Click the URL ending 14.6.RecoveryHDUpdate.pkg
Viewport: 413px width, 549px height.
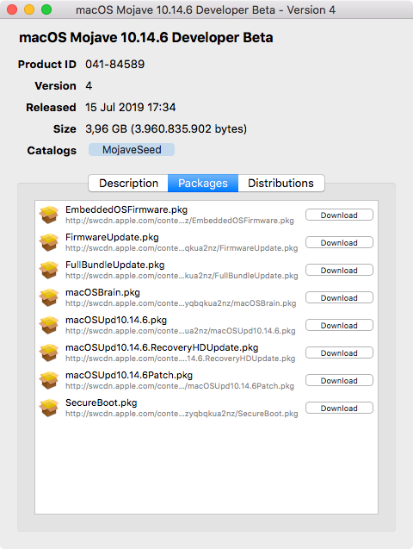click(x=181, y=359)
